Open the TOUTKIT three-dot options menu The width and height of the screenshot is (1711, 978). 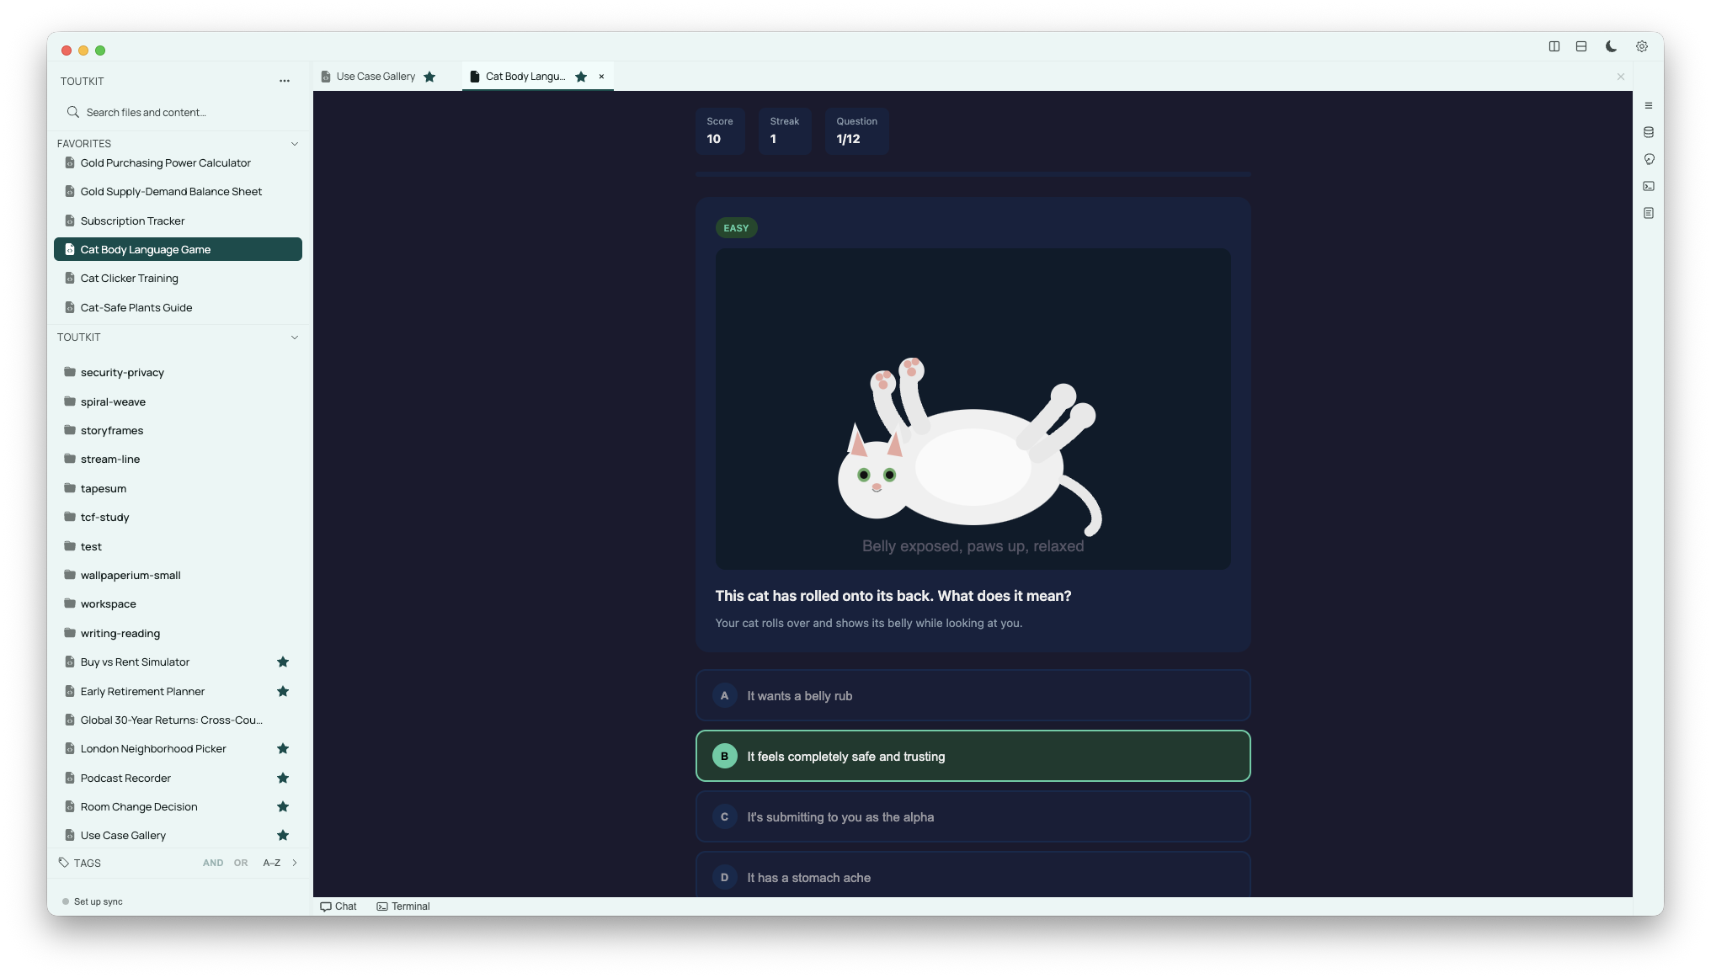(x=285, y=81)
